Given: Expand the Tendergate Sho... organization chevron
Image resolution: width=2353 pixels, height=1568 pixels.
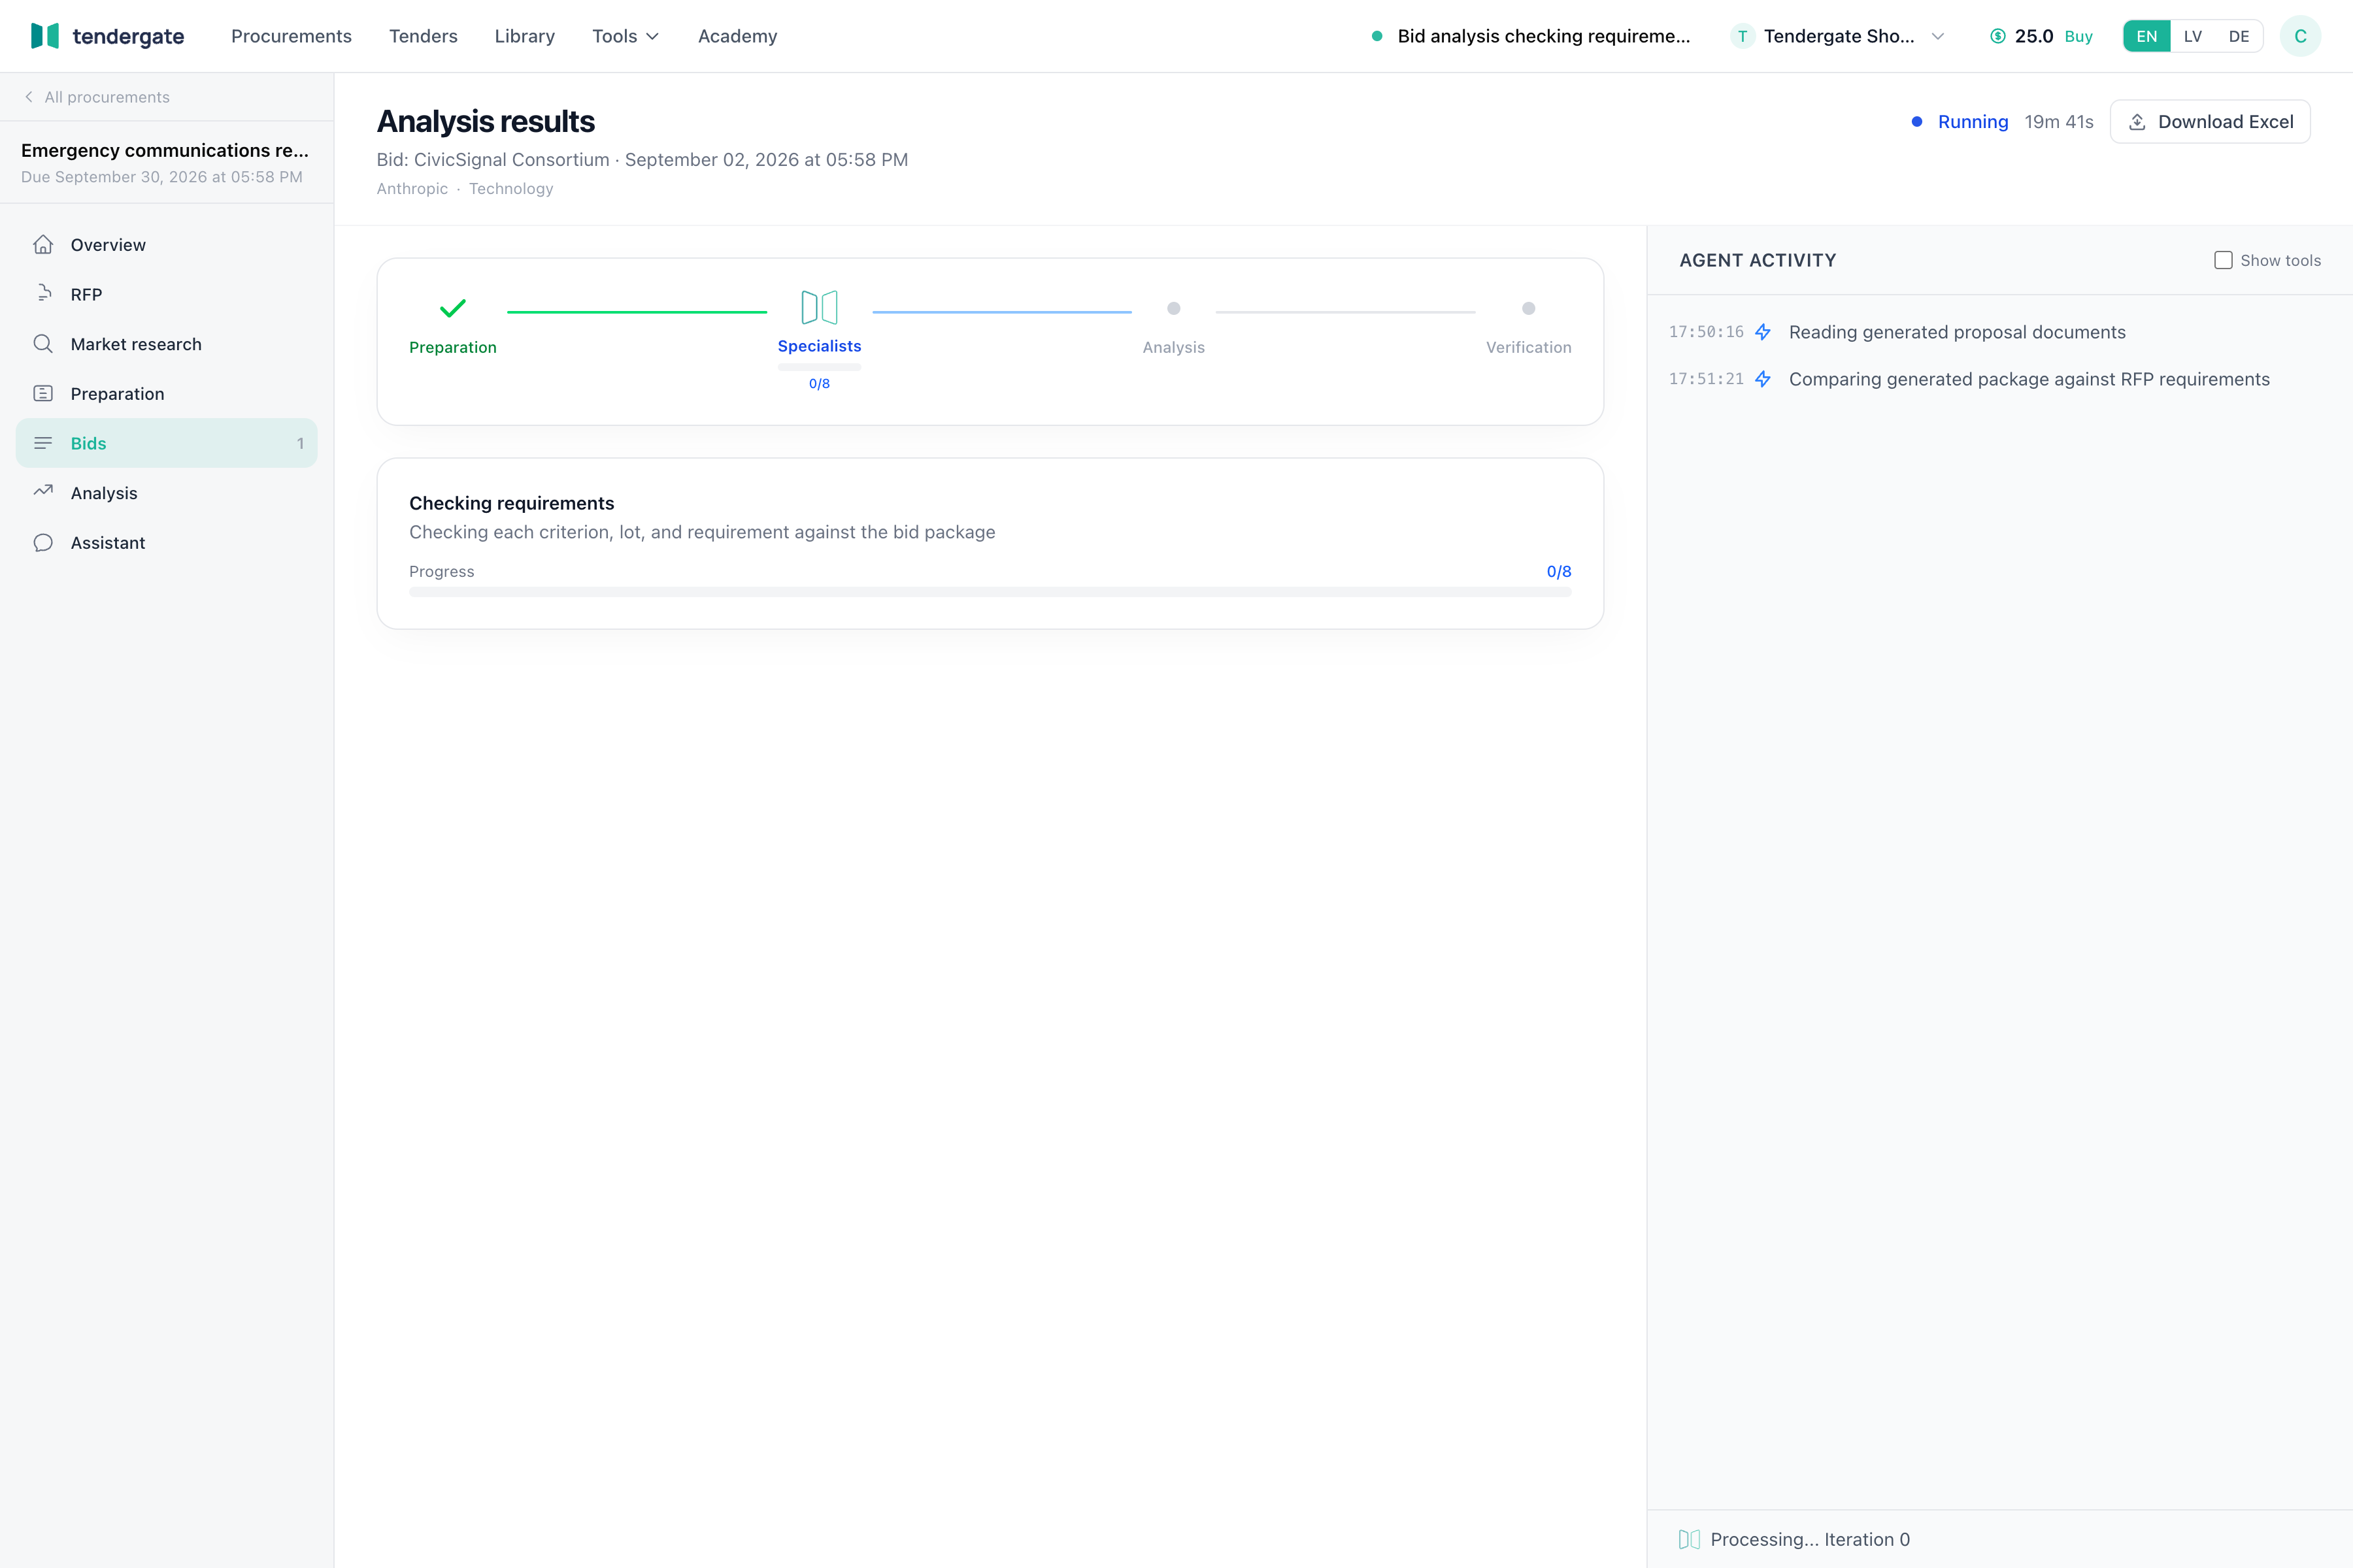Looking at the screenshot, I should pos(1938,36).
